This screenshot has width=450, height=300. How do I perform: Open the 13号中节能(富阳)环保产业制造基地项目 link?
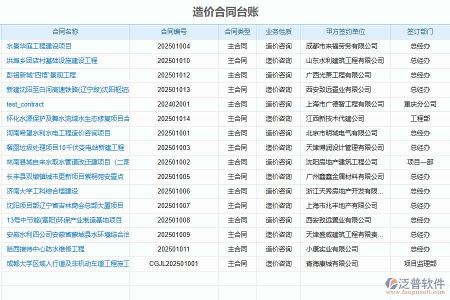(x=64, y=220)
